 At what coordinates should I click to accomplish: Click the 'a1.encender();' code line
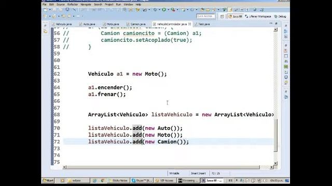[x=110, y=87]
